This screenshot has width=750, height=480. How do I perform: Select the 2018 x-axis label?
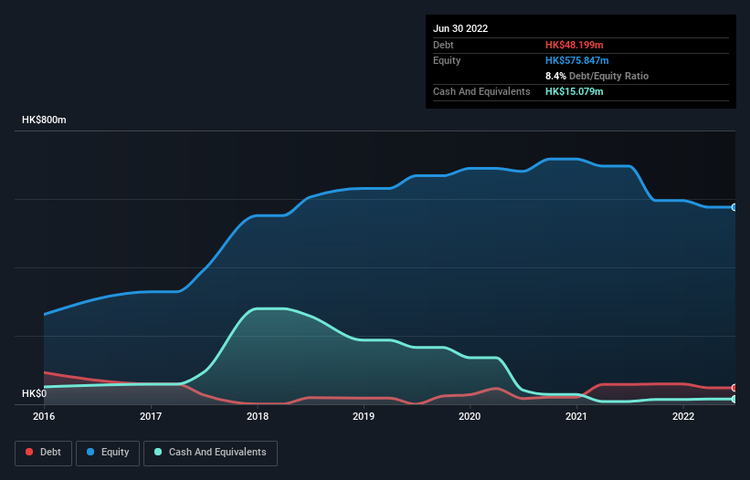258,416
